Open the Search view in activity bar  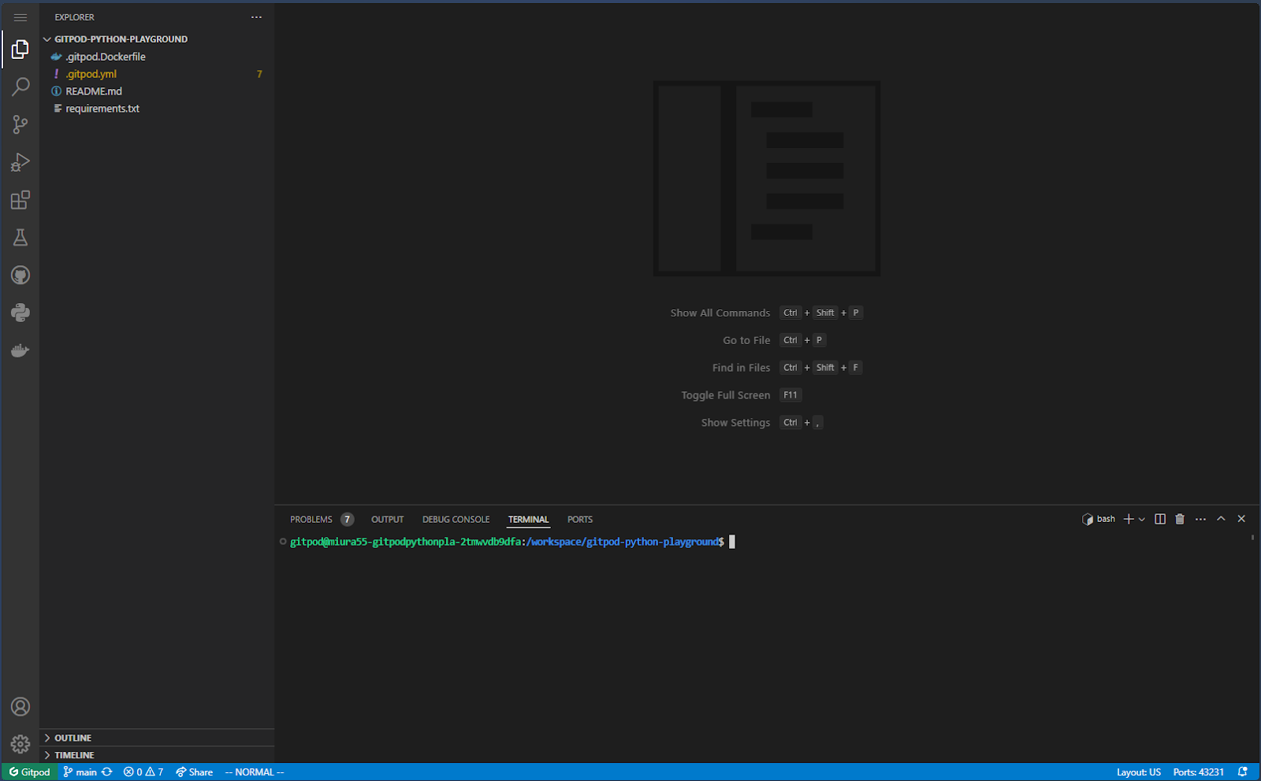coord(20,87)
